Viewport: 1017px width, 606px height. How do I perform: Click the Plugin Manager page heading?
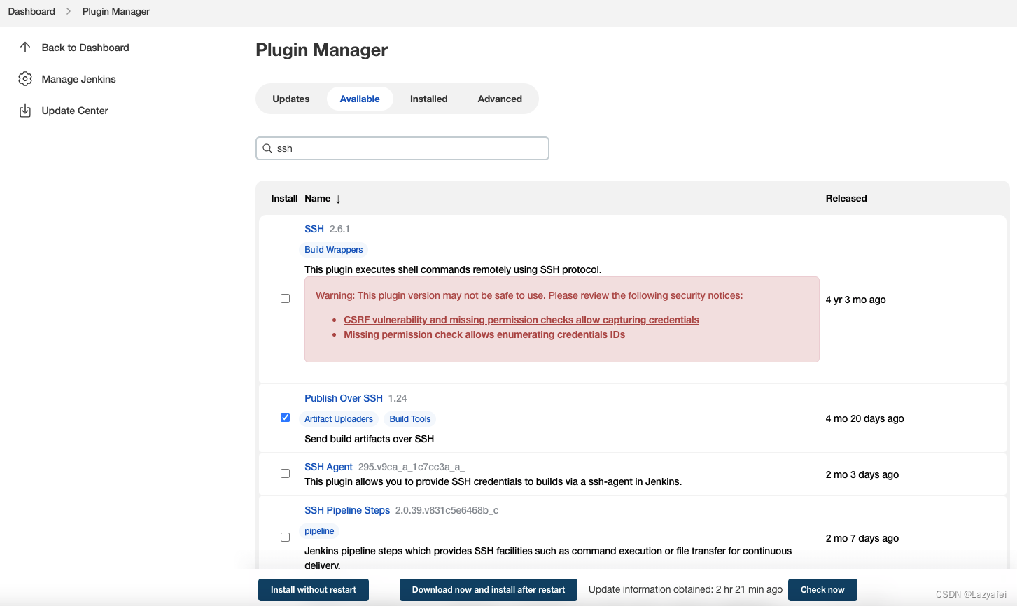point(321,50)
